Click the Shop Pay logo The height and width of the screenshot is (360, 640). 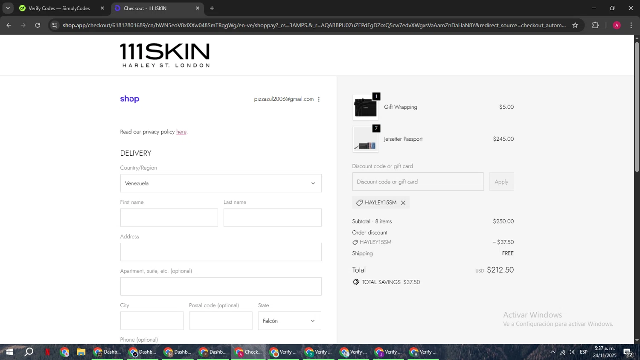130,99
